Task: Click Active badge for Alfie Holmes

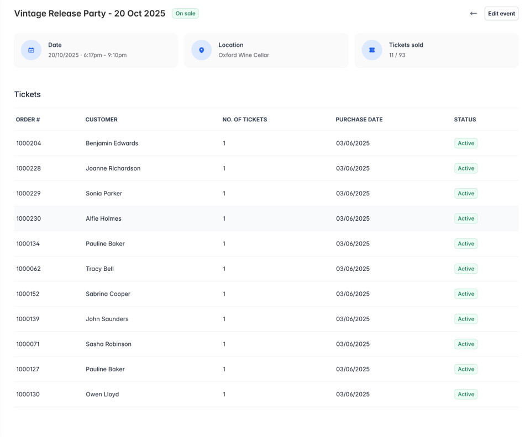Action: 466,218
